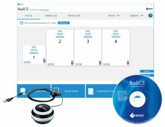
Task: Open the MX194 model link
Action: point(34,50)
